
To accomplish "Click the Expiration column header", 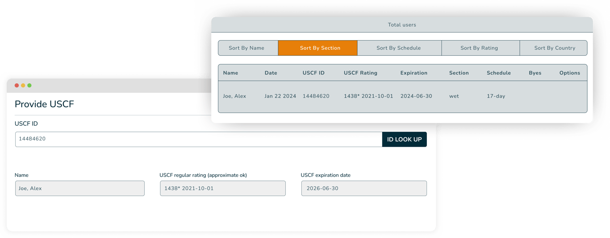I will [x=414, y=73].
